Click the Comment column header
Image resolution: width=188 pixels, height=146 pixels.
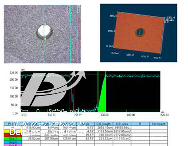[x=158, y=124]
